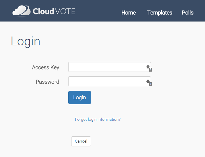Viewport: 205px width, 157px height.
Task: Click the empty navy header bar area
Action: click(97, 11)
